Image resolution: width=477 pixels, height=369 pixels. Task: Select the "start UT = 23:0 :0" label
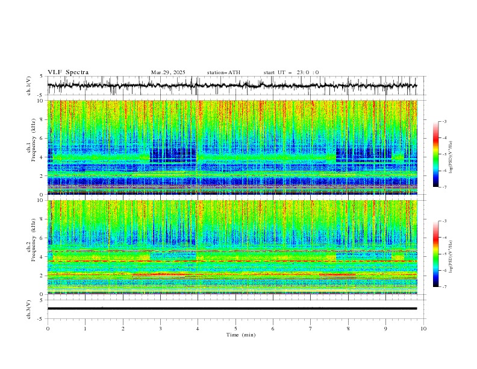[x=291, y=72]
